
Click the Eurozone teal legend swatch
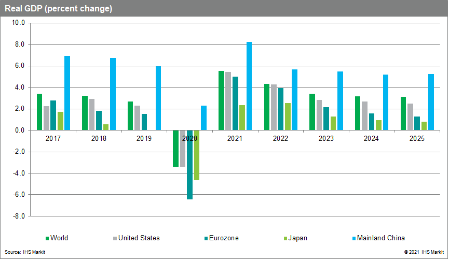[206, 238]
